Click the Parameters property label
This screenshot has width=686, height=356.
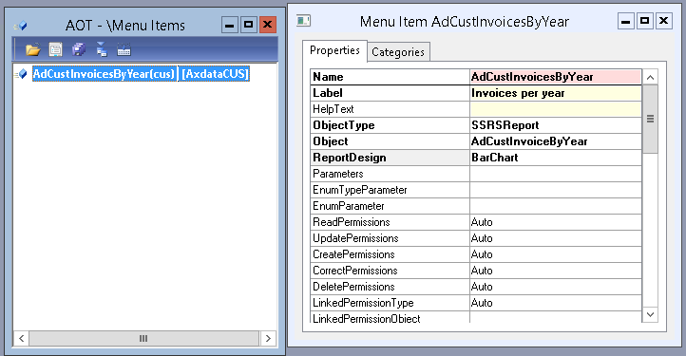pyautogui.click(x=337, y=174)
